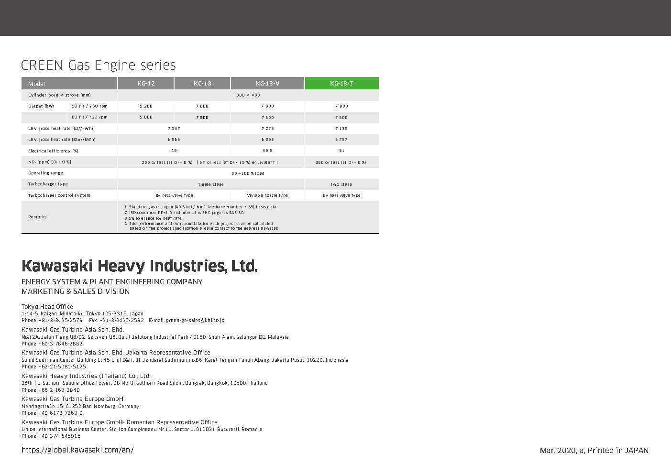The height and width of the screenshot is (474, 671).
Task: Click the 'KG-18' column header
Action: click(202, 84)
